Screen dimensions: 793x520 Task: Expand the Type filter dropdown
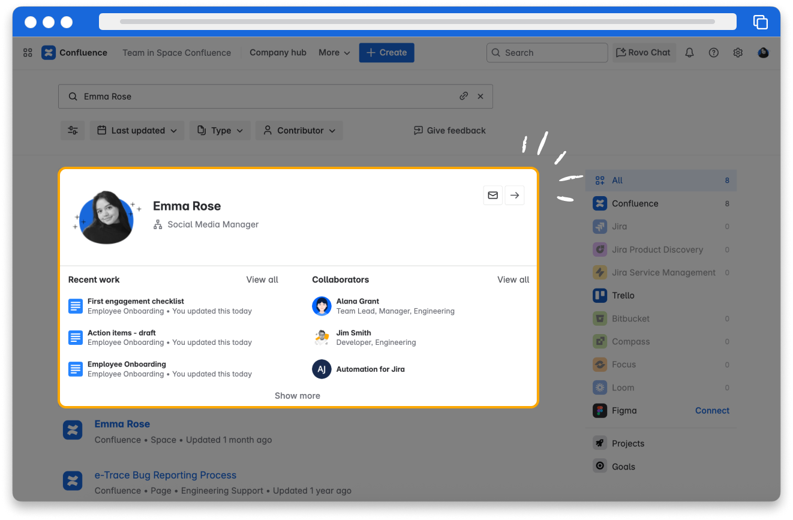220,130
